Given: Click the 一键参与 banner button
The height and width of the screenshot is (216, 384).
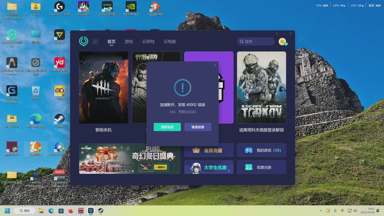Looking at the screenshot, I should tap(161, 167).
